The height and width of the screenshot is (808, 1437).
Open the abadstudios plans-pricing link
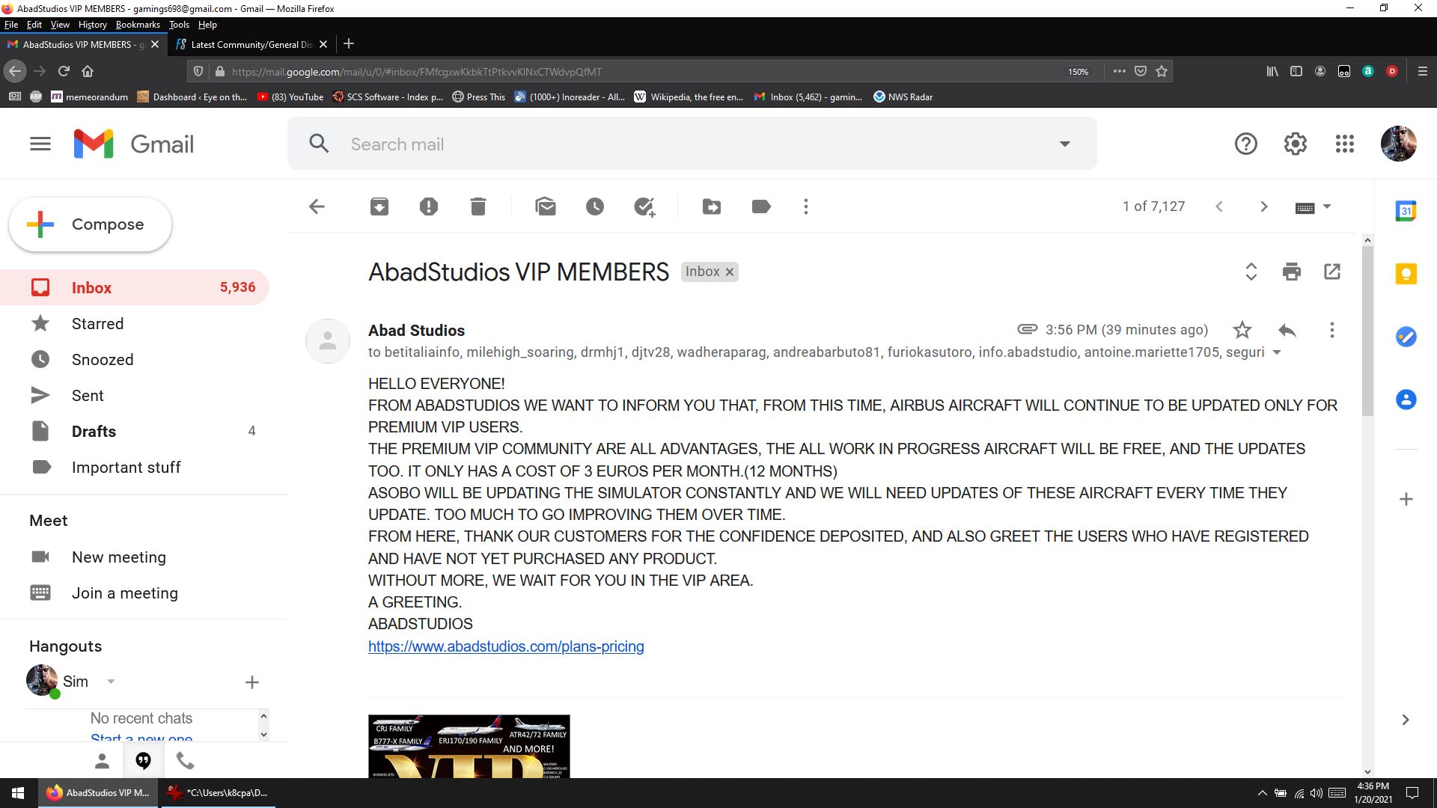pyautogui.click(x=506, y=646)
